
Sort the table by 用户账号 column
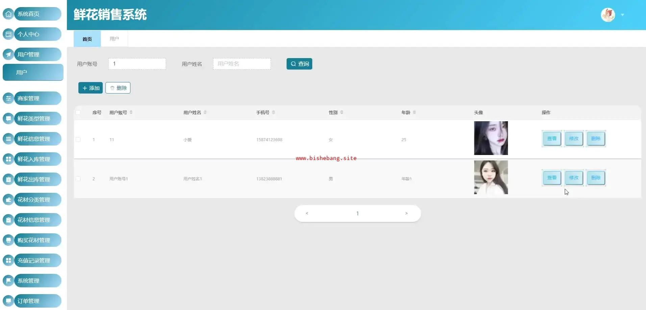[x=131, y=112]
